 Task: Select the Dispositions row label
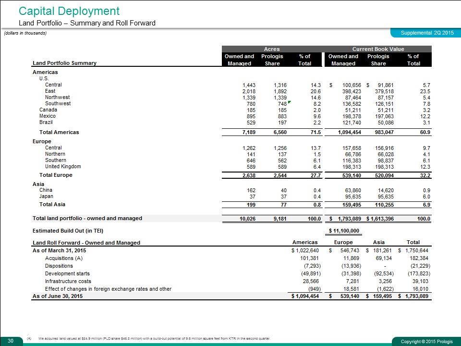59,266
